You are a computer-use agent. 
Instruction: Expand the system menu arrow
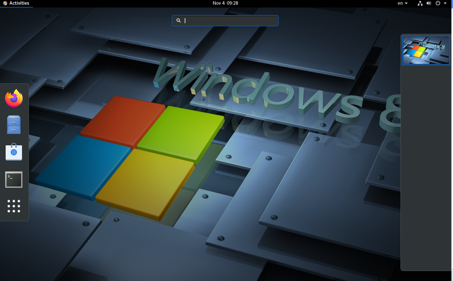445,3
